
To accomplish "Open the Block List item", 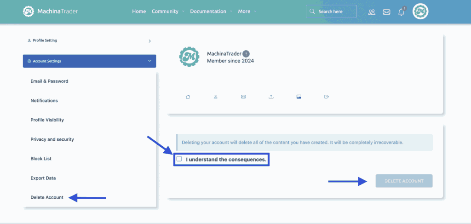I will pyautogui.click(x=41, y=159).
